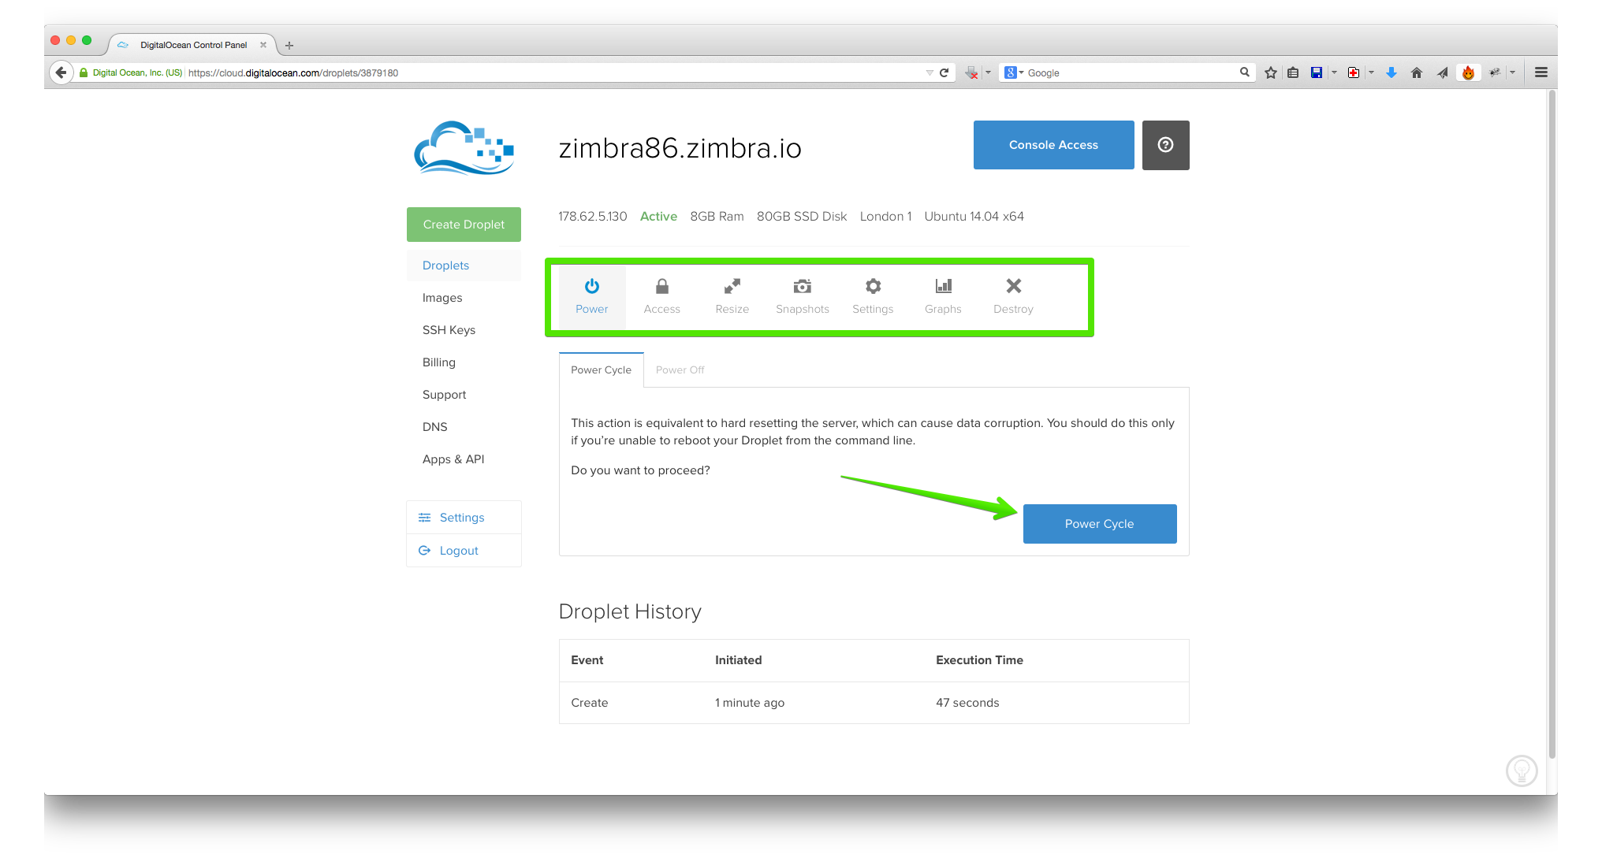Image resolution: width=1602 pixels, height=858 pixels.
Task: Click the Logout link
Action: pyautogui.click(x=464, y=551)
